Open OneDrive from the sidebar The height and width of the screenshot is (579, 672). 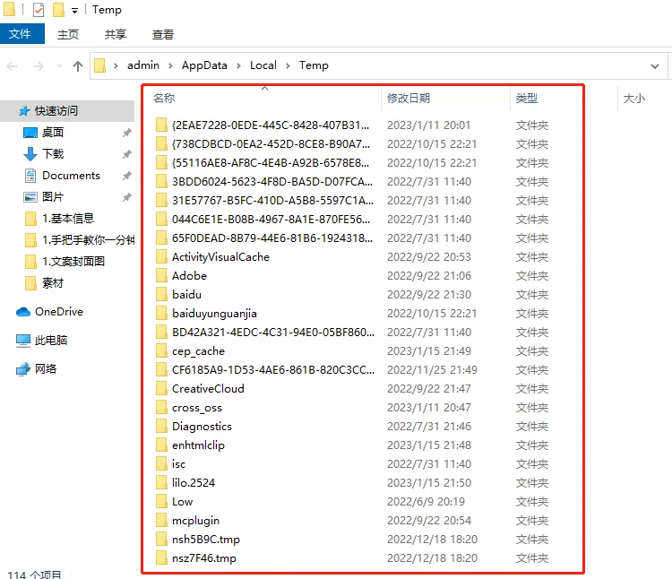coord(58,312)
